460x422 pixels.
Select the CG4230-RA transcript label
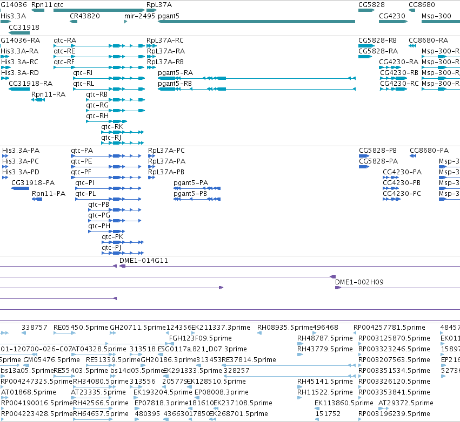coord(399,62)
